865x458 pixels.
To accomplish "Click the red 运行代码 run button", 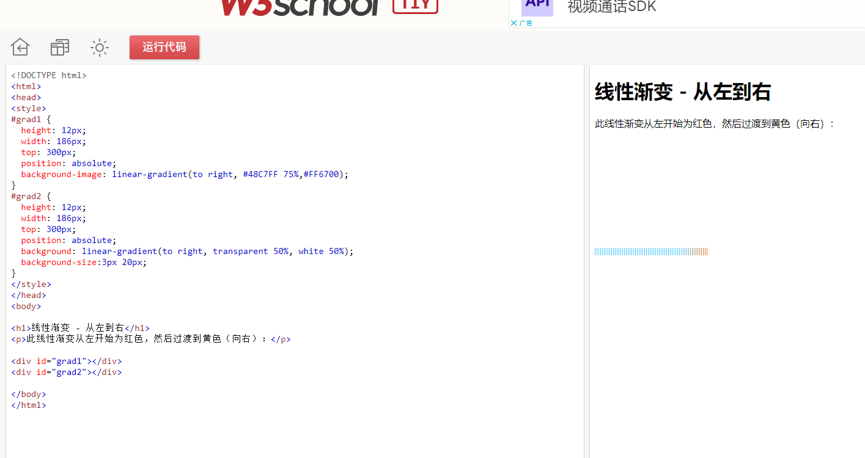I will click(x=164, y=47).
